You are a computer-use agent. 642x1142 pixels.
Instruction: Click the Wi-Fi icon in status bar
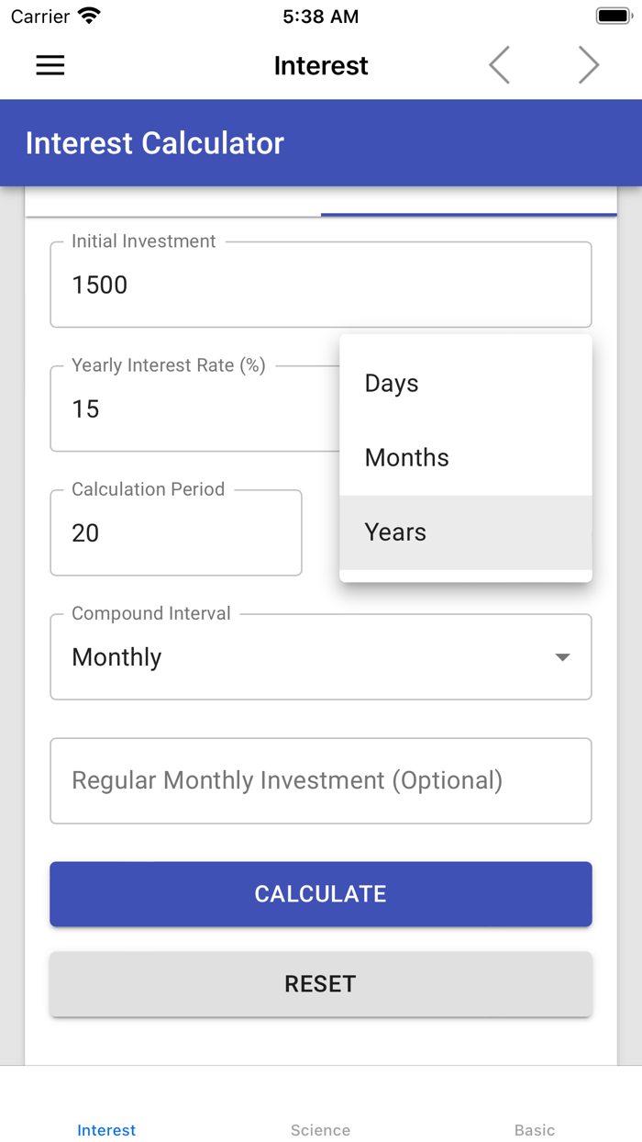pyautogui.click(x=89, y=15)
